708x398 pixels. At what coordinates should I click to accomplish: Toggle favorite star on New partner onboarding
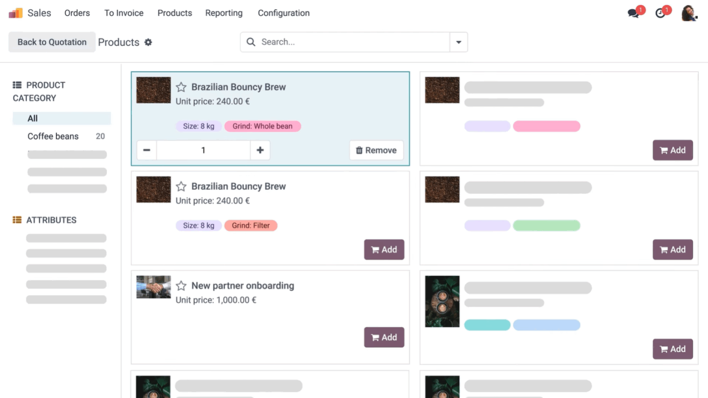pyautogui.click(x=181, y=286)
